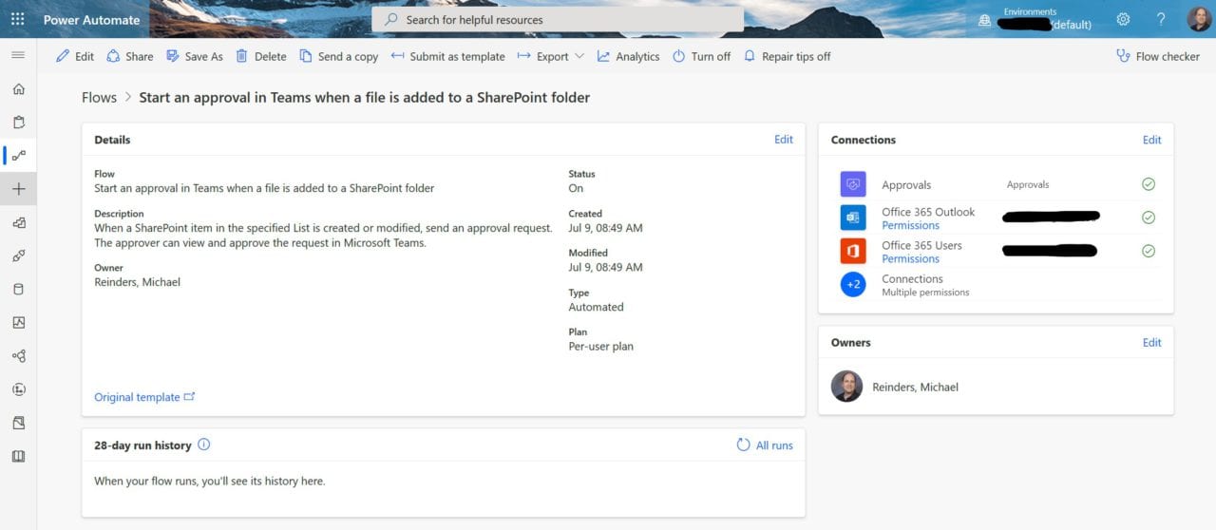The height and width of the screenshot is (530, 1216).
Task: Click the Office 365 Outlook connection icon
Action: point(853,218)
